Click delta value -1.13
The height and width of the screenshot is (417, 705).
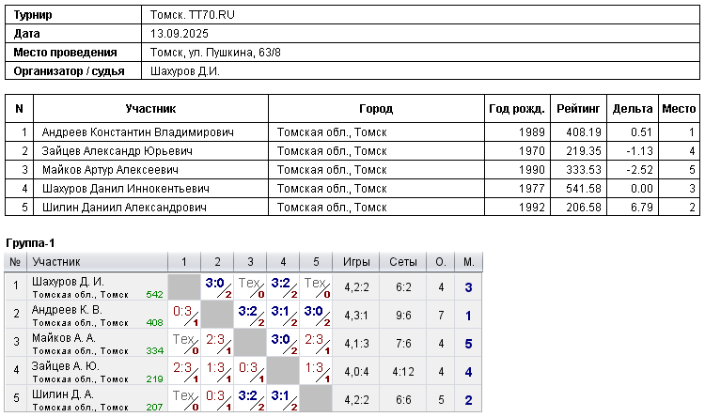pyautogui.click(x=639, y=151)
